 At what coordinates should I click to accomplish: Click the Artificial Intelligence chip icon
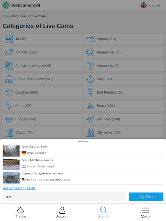pos(9,66)
